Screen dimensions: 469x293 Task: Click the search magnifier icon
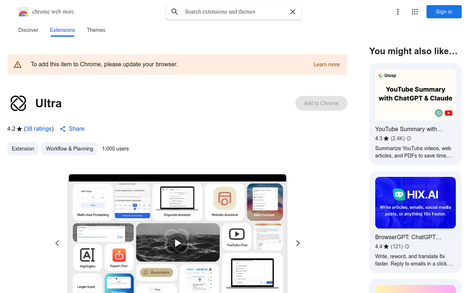175,12
